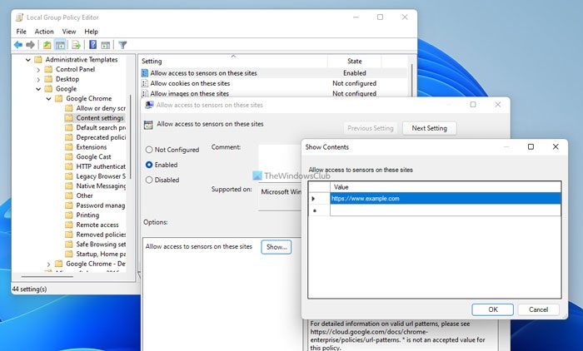583x351 pixels.
Task: Click OK in Show Contents dialog
Action: click(x=493, y=309)
